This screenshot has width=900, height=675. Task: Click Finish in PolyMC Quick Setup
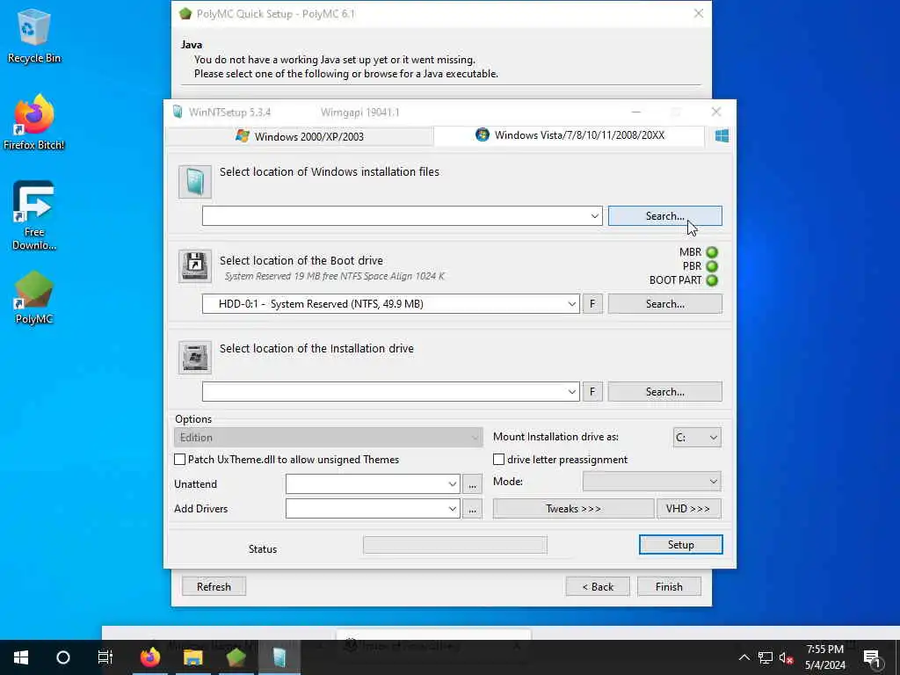[669, 586]
